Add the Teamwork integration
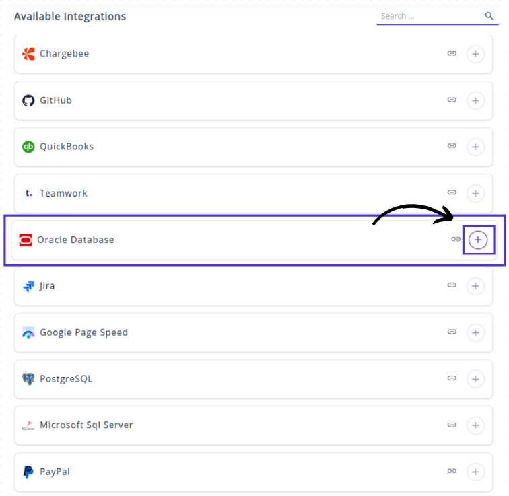This screenshot has width=509, height=496. 475,193
